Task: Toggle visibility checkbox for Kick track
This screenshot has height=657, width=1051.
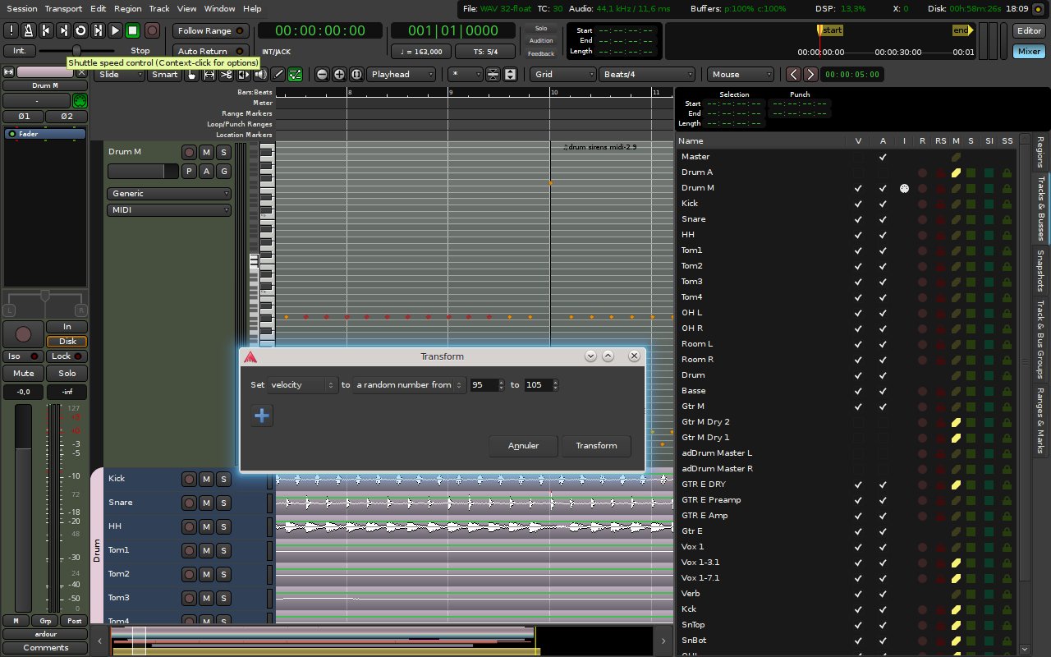Action: 858,204
